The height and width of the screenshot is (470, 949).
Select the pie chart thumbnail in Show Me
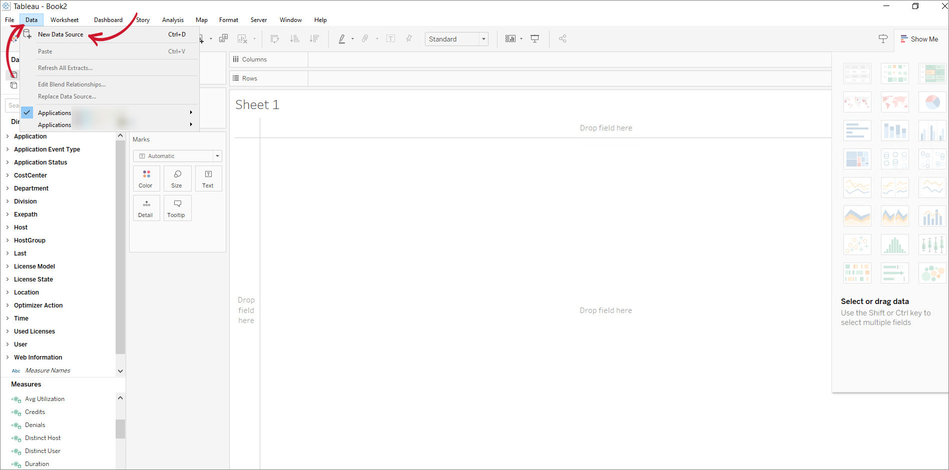click(x=931, y=102)
